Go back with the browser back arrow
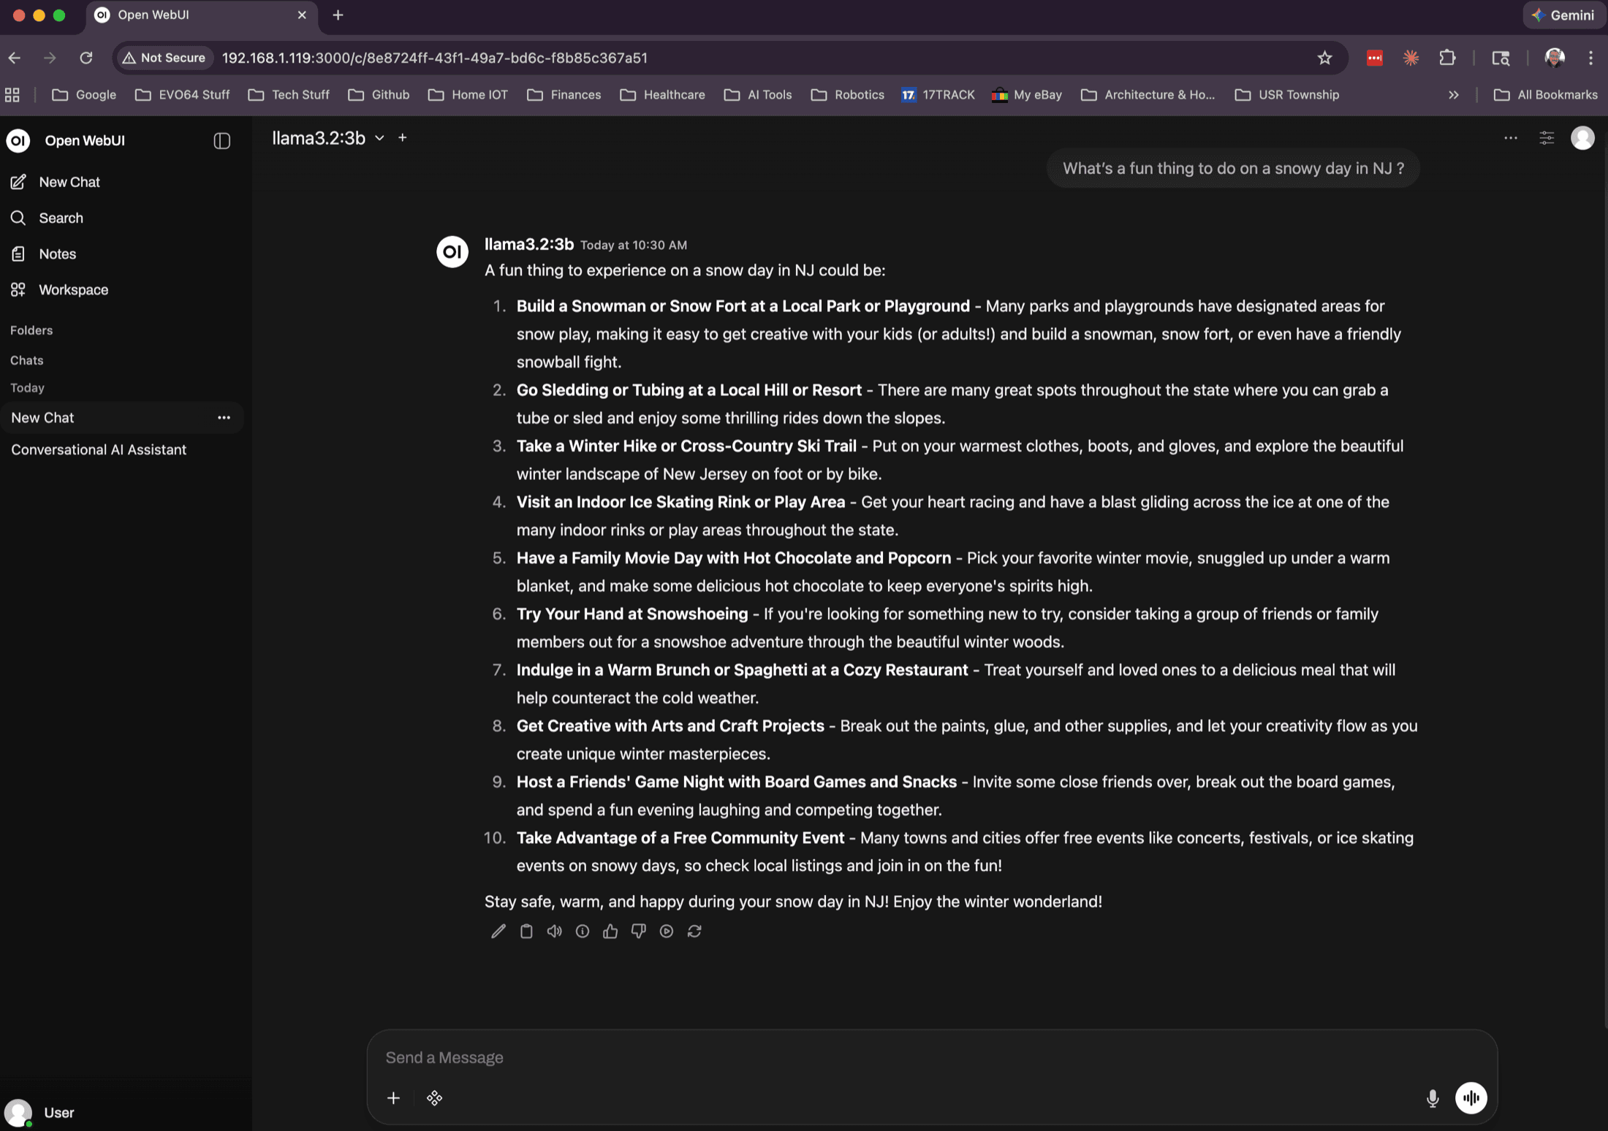The height and width of the screenshot is (1131, 1608). pos(15,58)
